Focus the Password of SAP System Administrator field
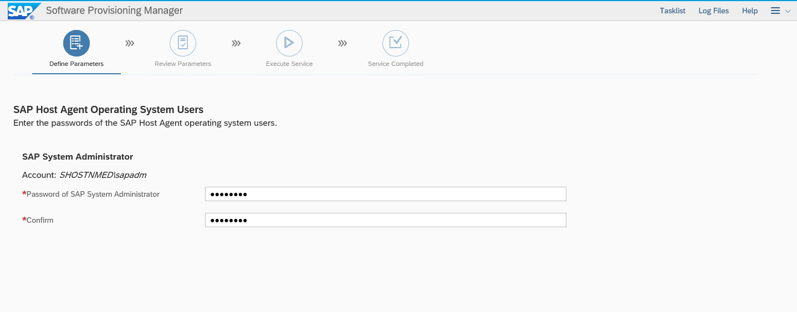The image size is (797, 312). pos(386,194)
